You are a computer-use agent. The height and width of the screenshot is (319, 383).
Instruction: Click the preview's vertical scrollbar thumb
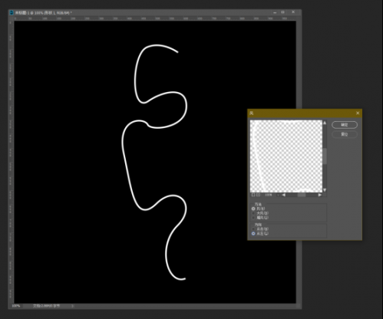(325, 156)
